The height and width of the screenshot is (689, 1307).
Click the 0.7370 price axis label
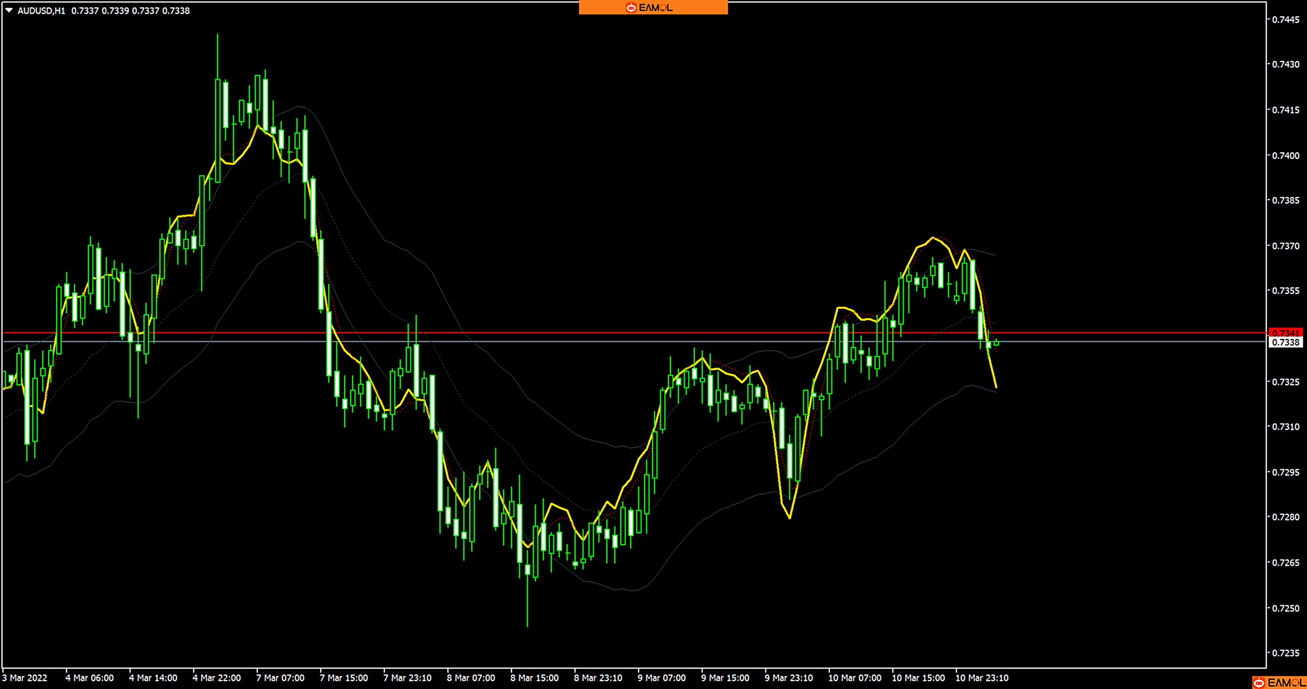(x=1285, y=246)
